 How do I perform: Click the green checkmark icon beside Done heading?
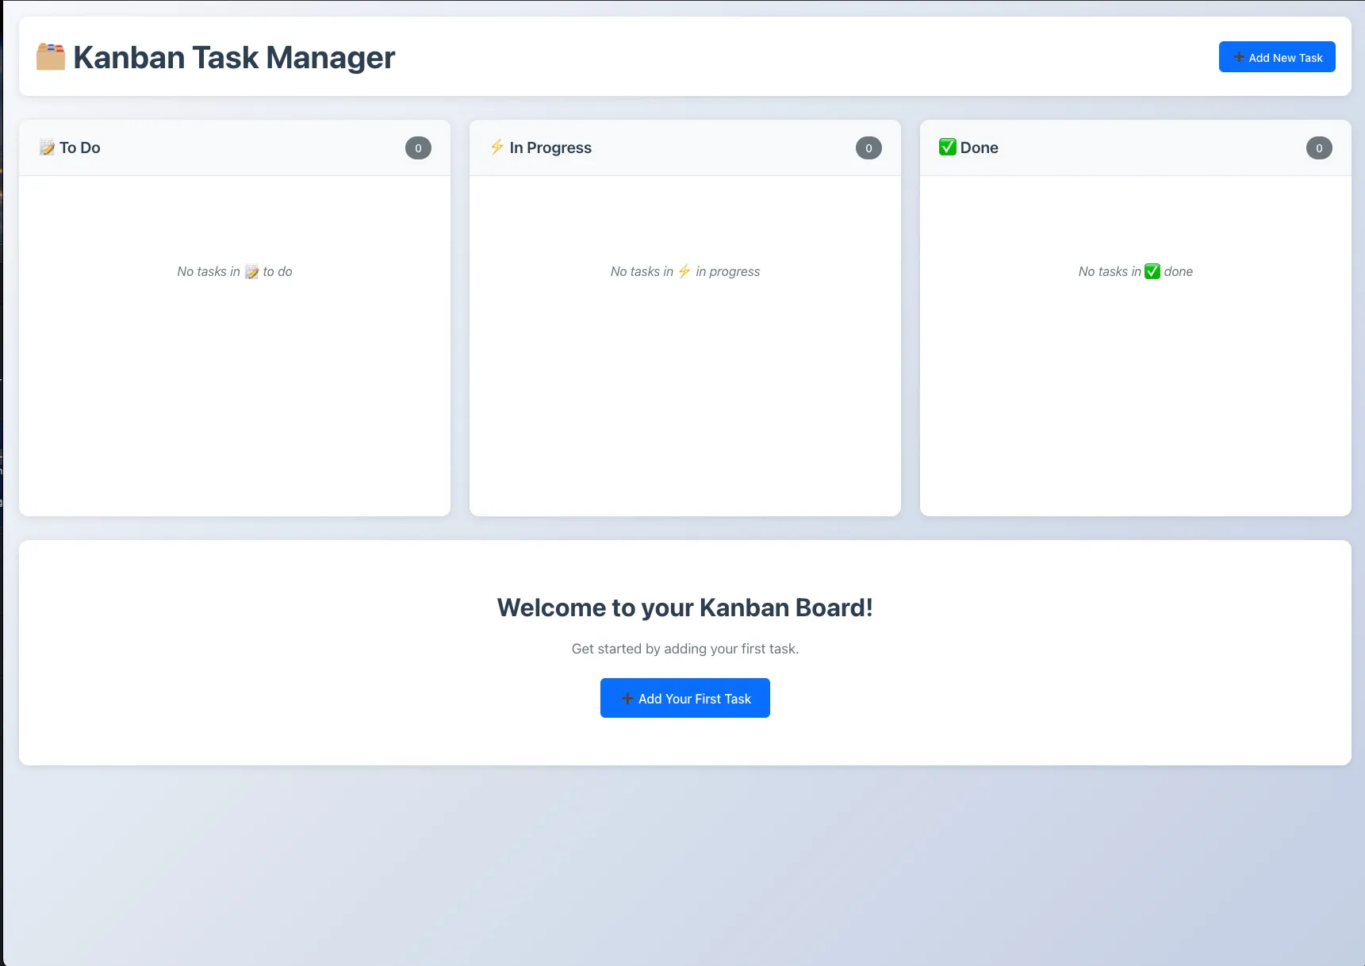click(947, 147)
